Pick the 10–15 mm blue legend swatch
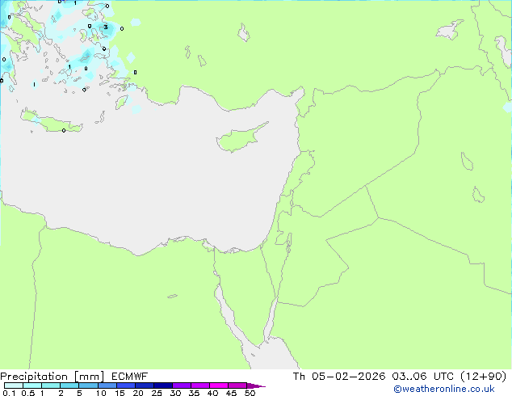 click(x=107, y=385)
